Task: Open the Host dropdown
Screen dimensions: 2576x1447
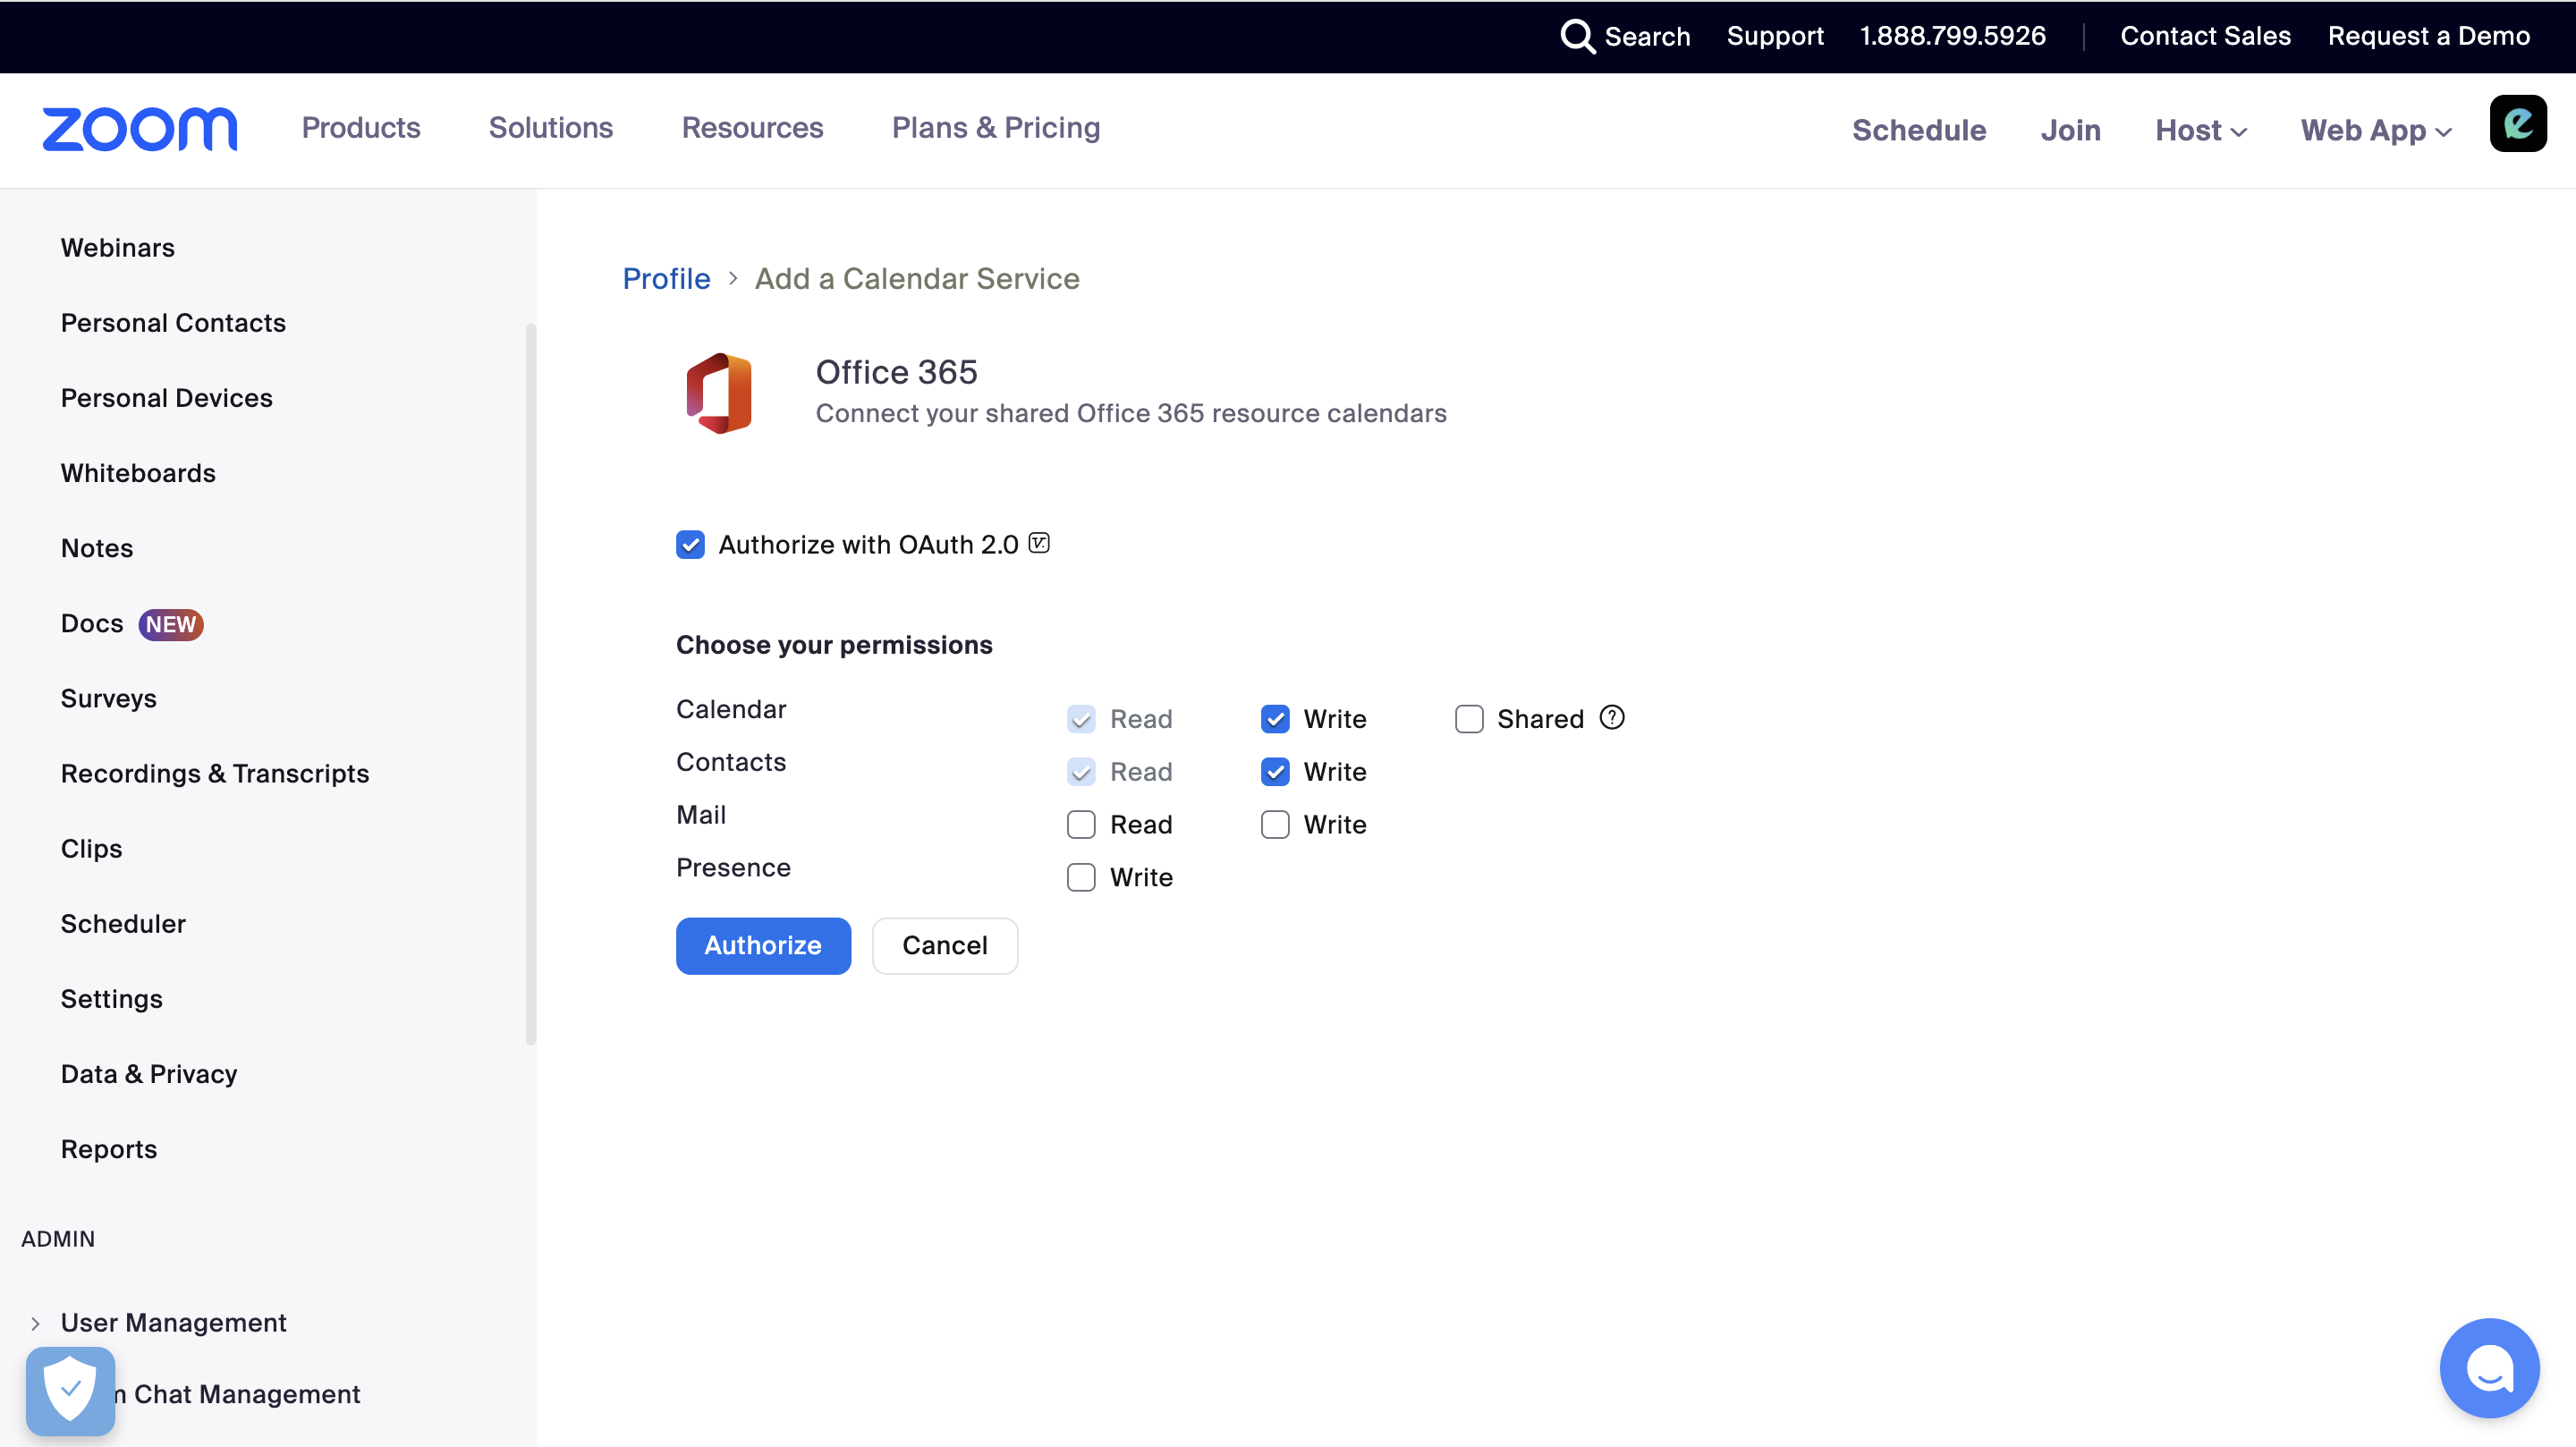Action: pyautogui.click(x=2200, y=130)
